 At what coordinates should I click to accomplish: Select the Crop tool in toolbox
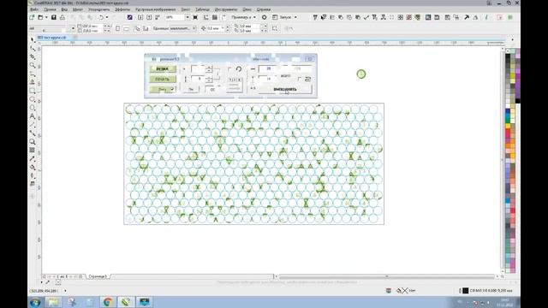(33, 56)
